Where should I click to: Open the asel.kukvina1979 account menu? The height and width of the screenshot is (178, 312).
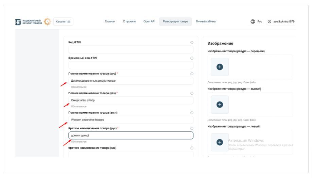(x=281, y=21)
